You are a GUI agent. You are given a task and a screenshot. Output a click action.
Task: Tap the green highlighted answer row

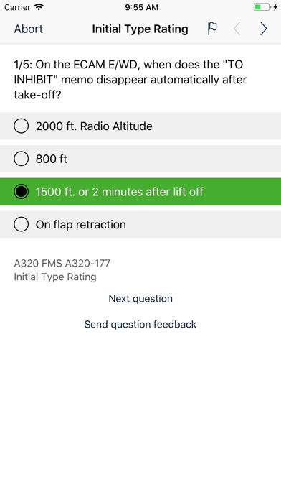pyautogui.click(x=140, y=192)
